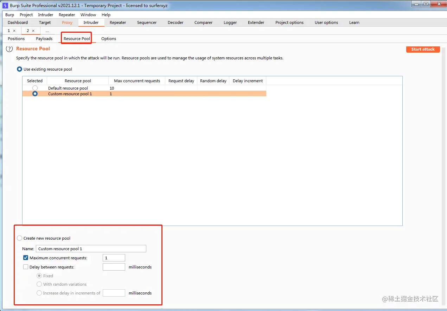Toggle Maximum concurrent requests checkbox
Viewport: 447px width, 311px height.
26,258
